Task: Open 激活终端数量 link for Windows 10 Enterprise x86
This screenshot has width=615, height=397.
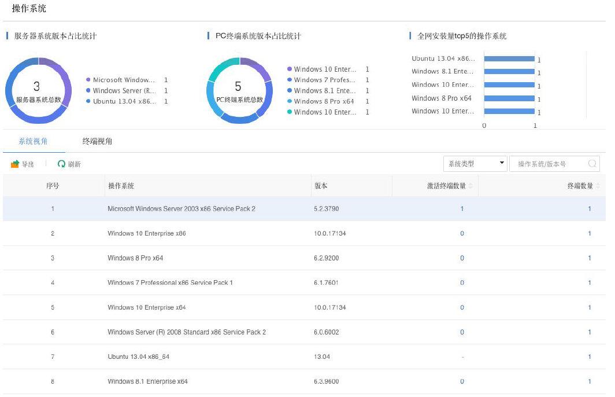Action: tap(462, 234)
